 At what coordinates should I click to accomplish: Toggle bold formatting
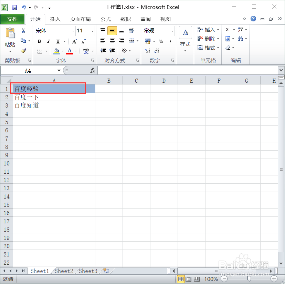39,41
